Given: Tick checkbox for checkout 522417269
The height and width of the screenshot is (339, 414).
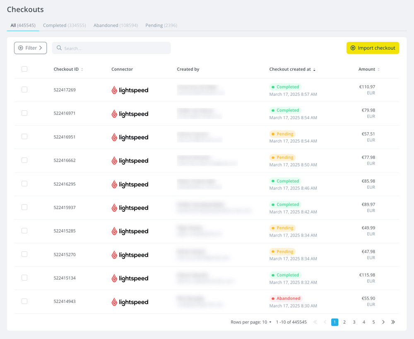Looking at the screenshot, I should (x=24, y=90).
